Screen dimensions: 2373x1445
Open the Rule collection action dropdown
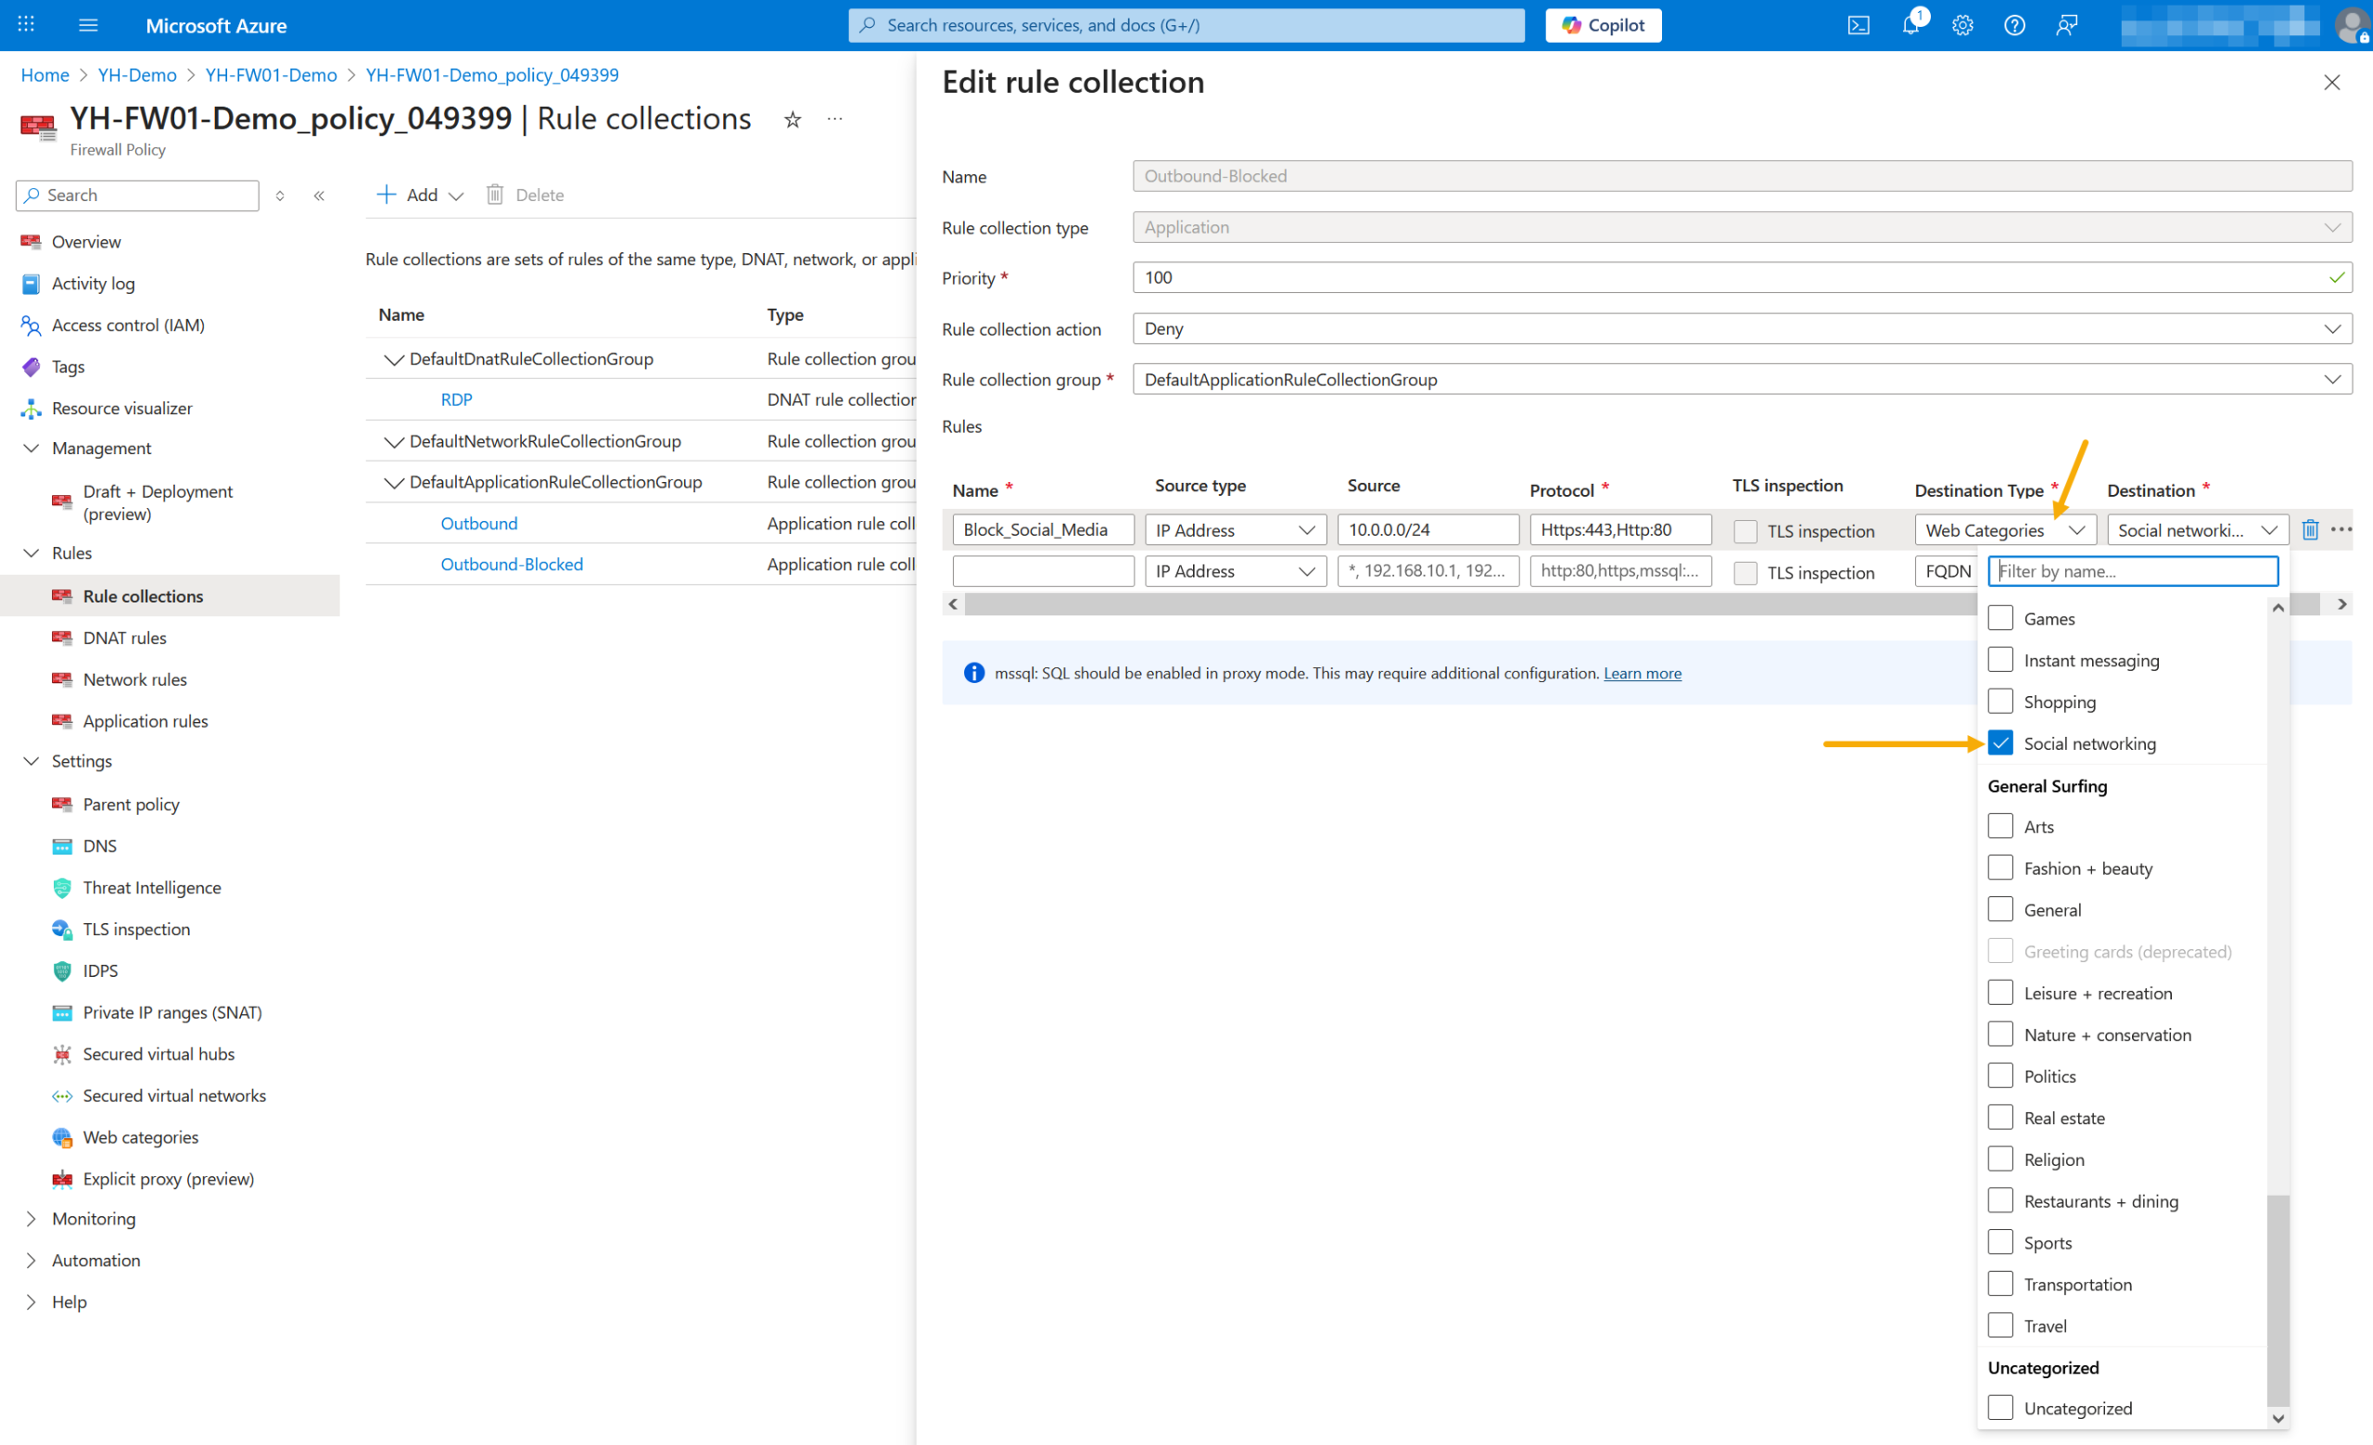pyautogui.click(x=1741, y=328)
